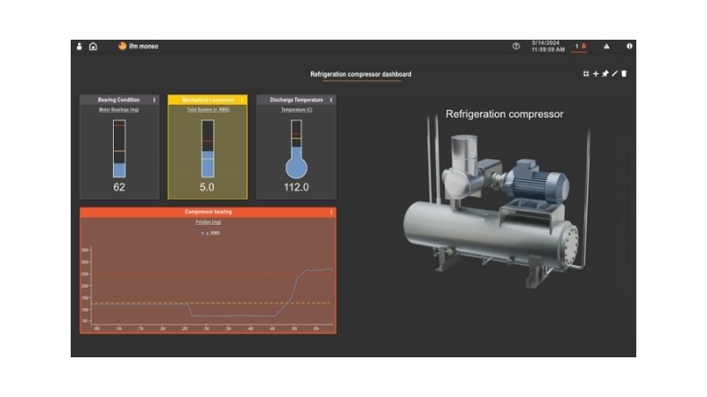Viewport: 707px width, 397px height.
Task: Go to the home page icon
Action: (93, 47)
